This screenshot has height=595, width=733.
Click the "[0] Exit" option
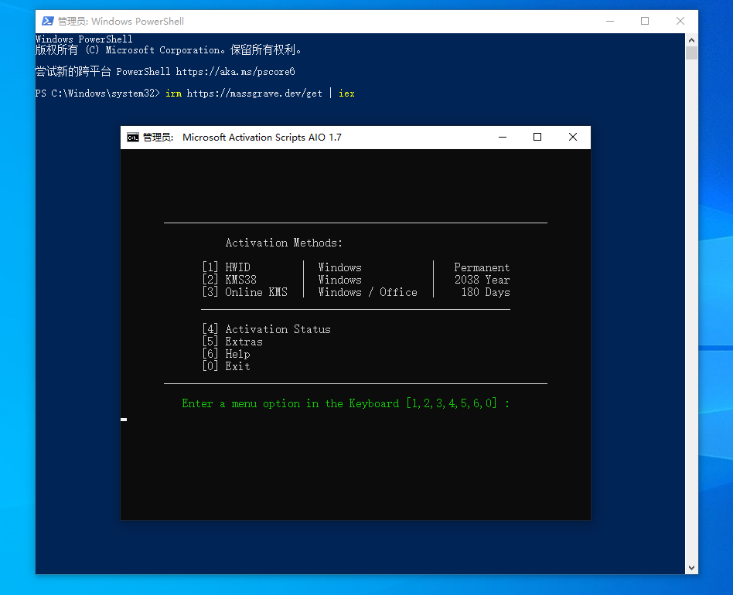[227, 366]
